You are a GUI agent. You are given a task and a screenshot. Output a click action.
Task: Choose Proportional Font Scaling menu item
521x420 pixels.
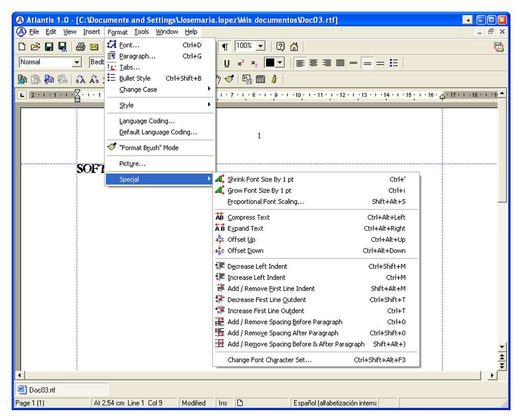click(265, 202)
